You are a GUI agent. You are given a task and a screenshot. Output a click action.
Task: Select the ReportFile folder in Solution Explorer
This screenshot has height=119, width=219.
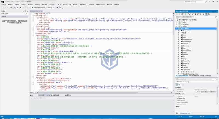[186, 61]
